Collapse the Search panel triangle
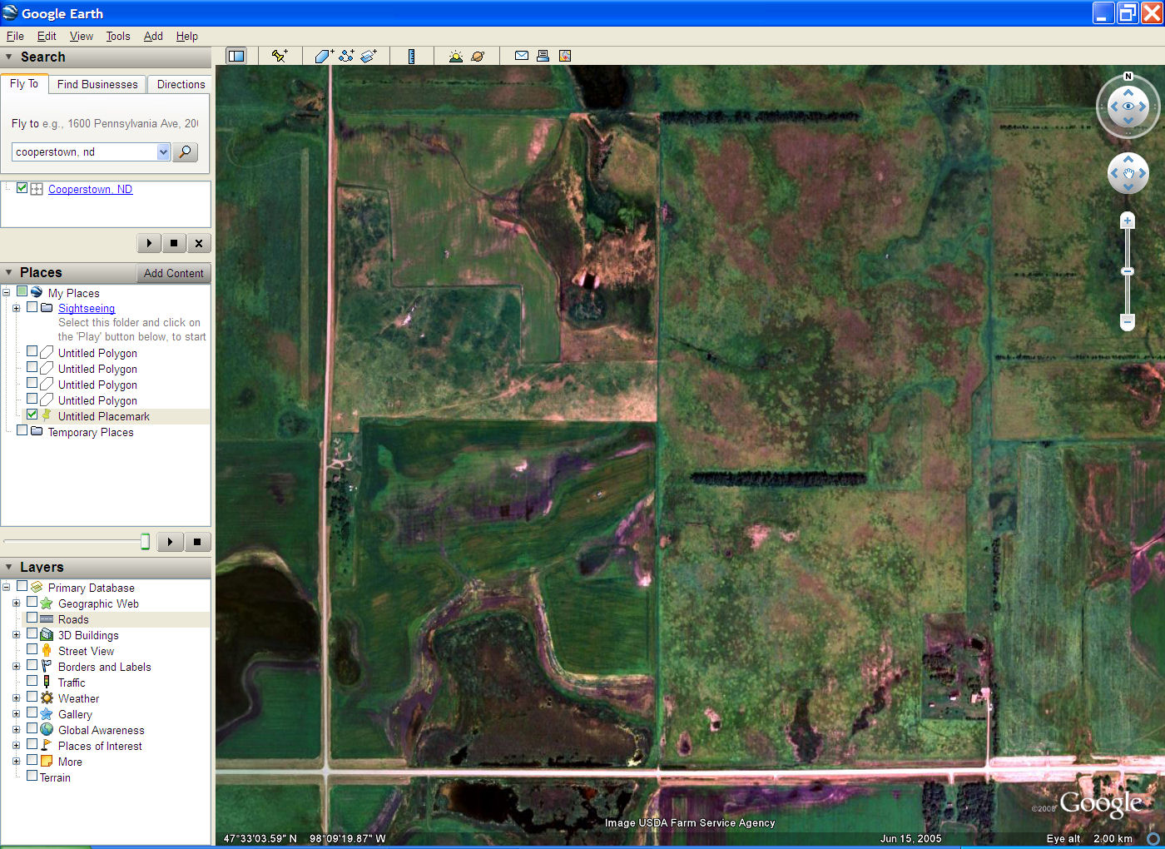This screenshot has width=1165, height=849. [9, 57]
